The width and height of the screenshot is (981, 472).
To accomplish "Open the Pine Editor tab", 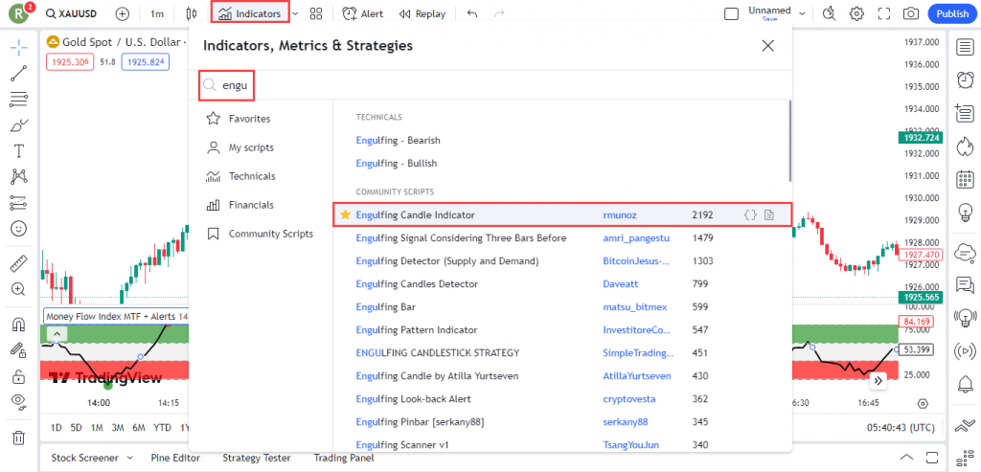I will [x=176, y=458].
